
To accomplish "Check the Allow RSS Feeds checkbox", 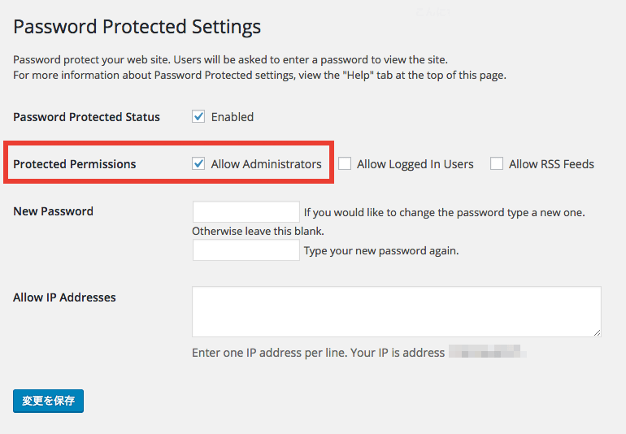I will pos(496,163).
